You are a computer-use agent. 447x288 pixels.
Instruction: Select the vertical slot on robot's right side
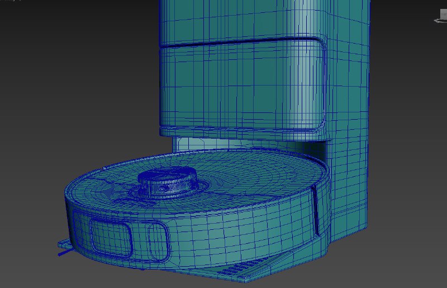(x=315, y=211)
